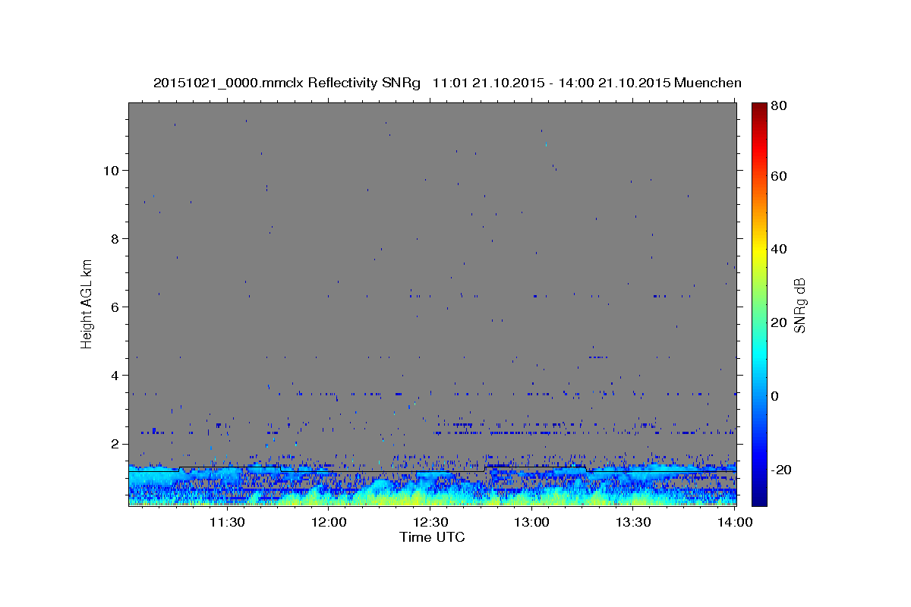Click the height tick label 4

[x=115, y=376]
